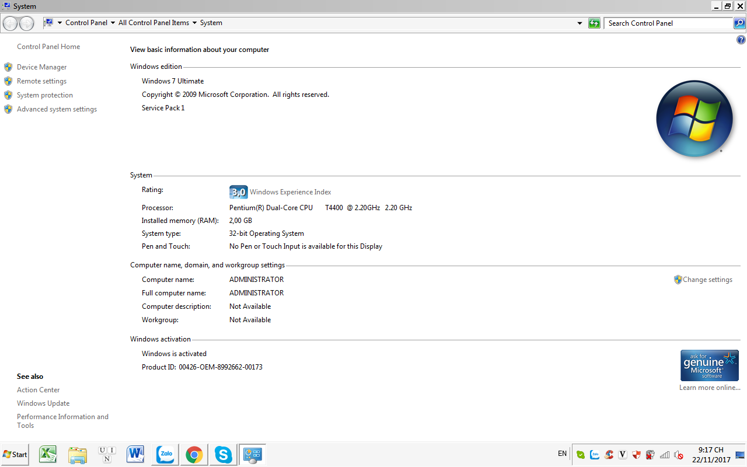Click Windows Experience Index link
The width and height of the screenshot is (747, 467).
pyautogui.click(x=290, y=192)
